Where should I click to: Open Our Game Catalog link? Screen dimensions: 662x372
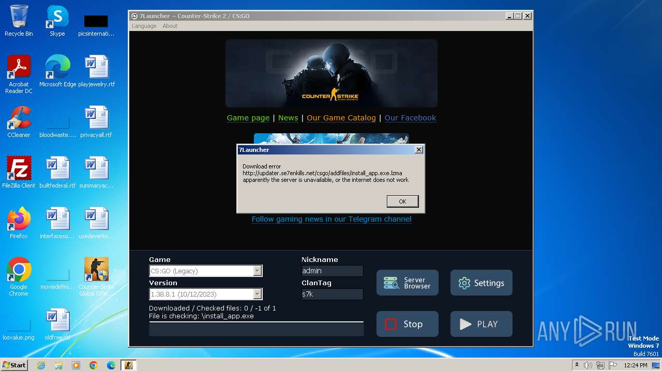point(341,118)
